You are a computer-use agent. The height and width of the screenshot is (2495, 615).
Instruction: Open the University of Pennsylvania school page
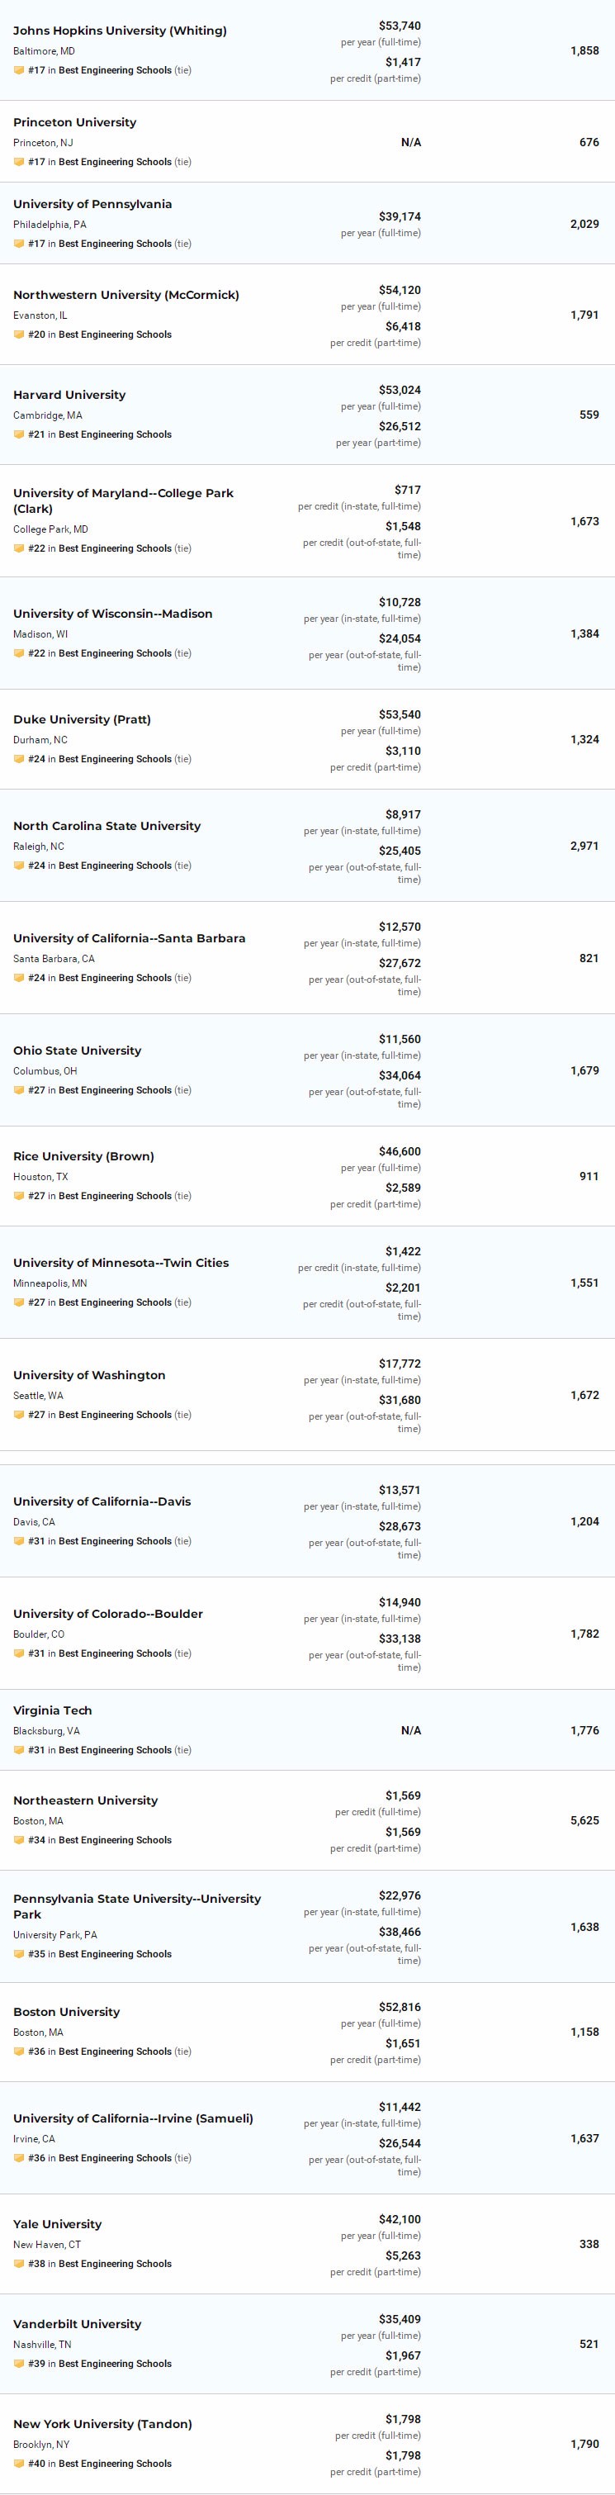tap(92, 204)
